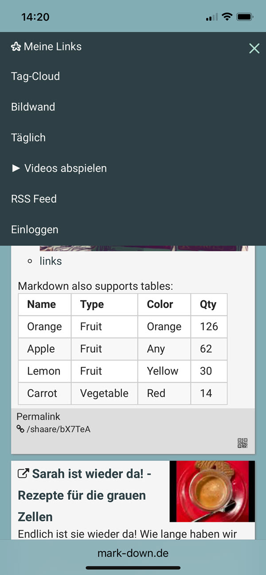Open the RSS Feed link

(x=34, y=199)
